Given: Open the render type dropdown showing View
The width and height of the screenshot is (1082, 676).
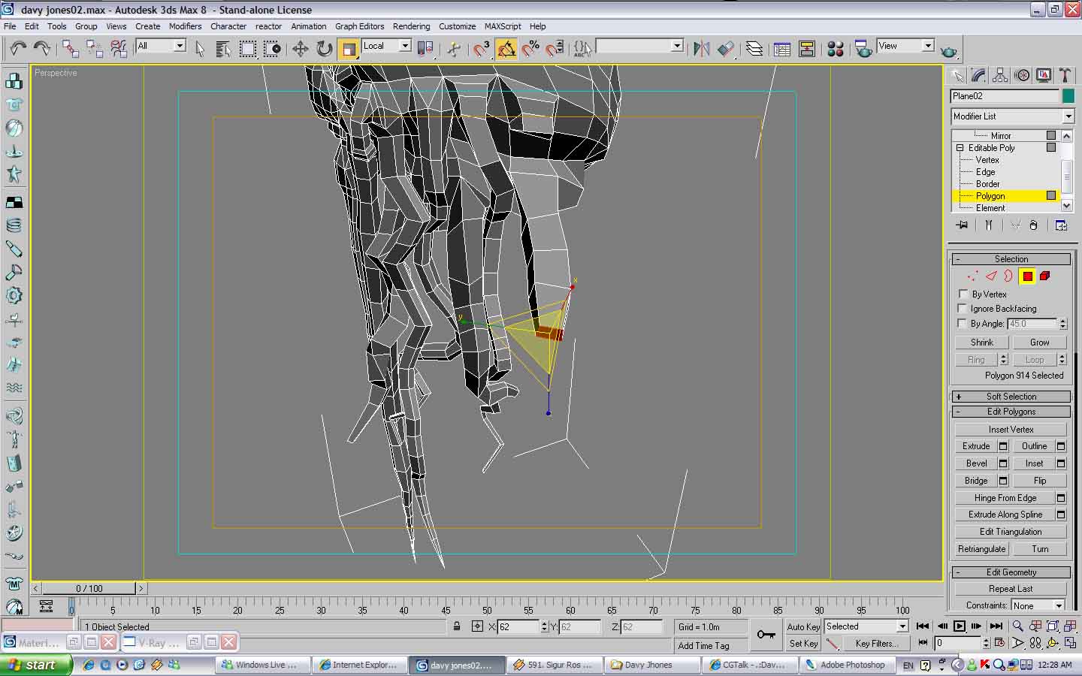Looking at the screenshot, I should coord(905,46).
